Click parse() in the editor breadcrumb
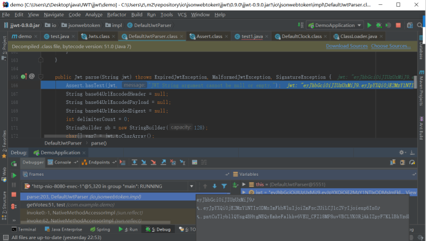 tap(99, 143)
